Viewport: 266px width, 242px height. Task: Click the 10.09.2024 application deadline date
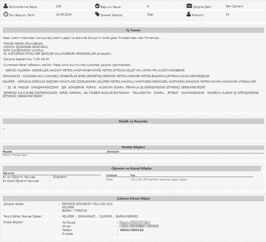pos(64,15)
